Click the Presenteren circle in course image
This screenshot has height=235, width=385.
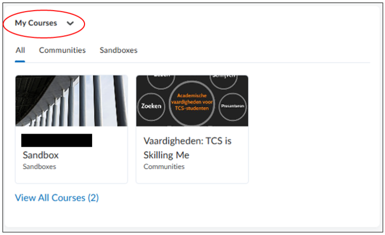coord(232,106)
